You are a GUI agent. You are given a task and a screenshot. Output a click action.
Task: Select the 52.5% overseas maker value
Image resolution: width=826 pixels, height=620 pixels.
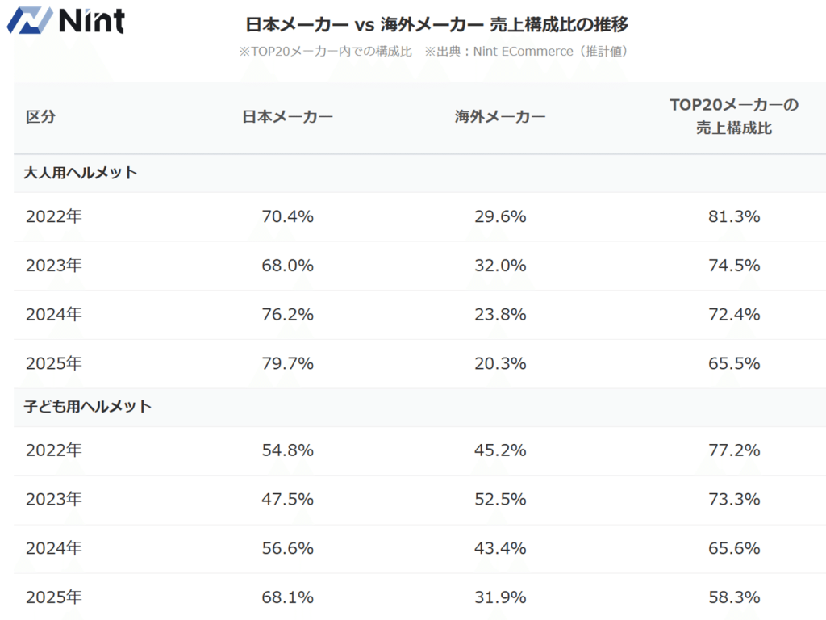click(500, 499)
